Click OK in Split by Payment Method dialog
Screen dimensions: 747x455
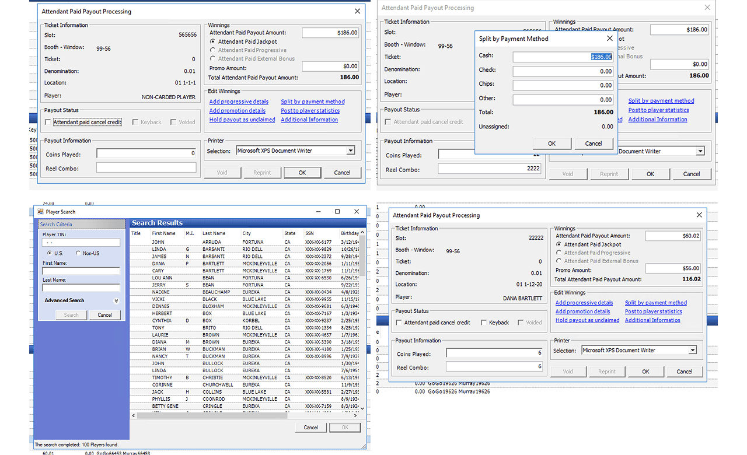[551, 143]
